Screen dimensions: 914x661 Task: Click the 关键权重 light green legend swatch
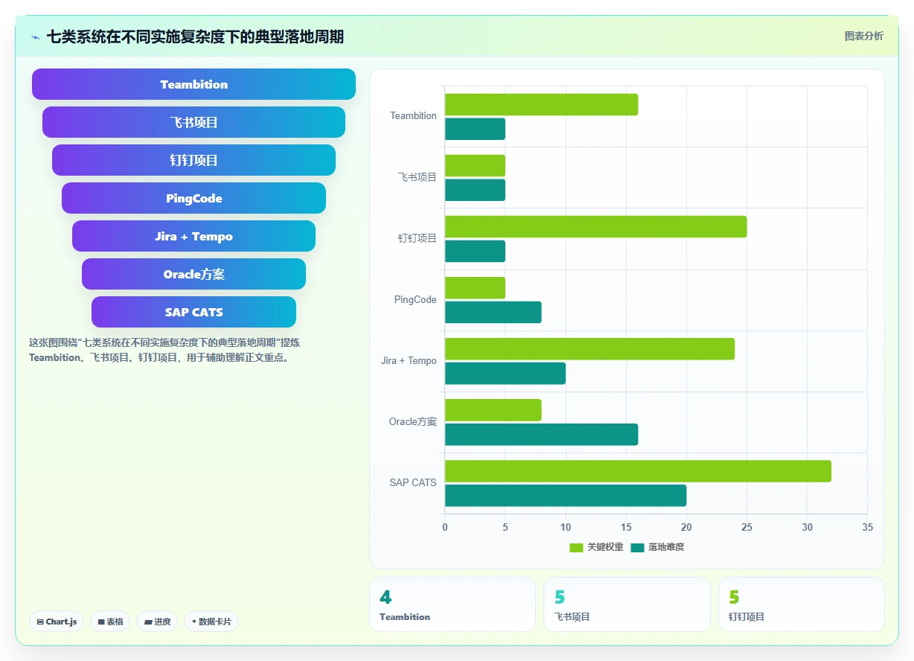(x=576, y=548)
